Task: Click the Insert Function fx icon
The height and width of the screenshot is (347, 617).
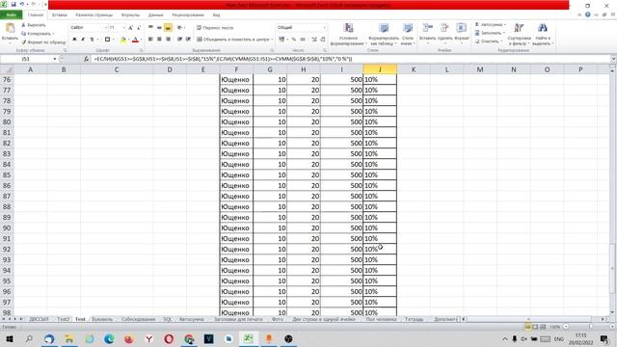Action: tap(86, 59)
